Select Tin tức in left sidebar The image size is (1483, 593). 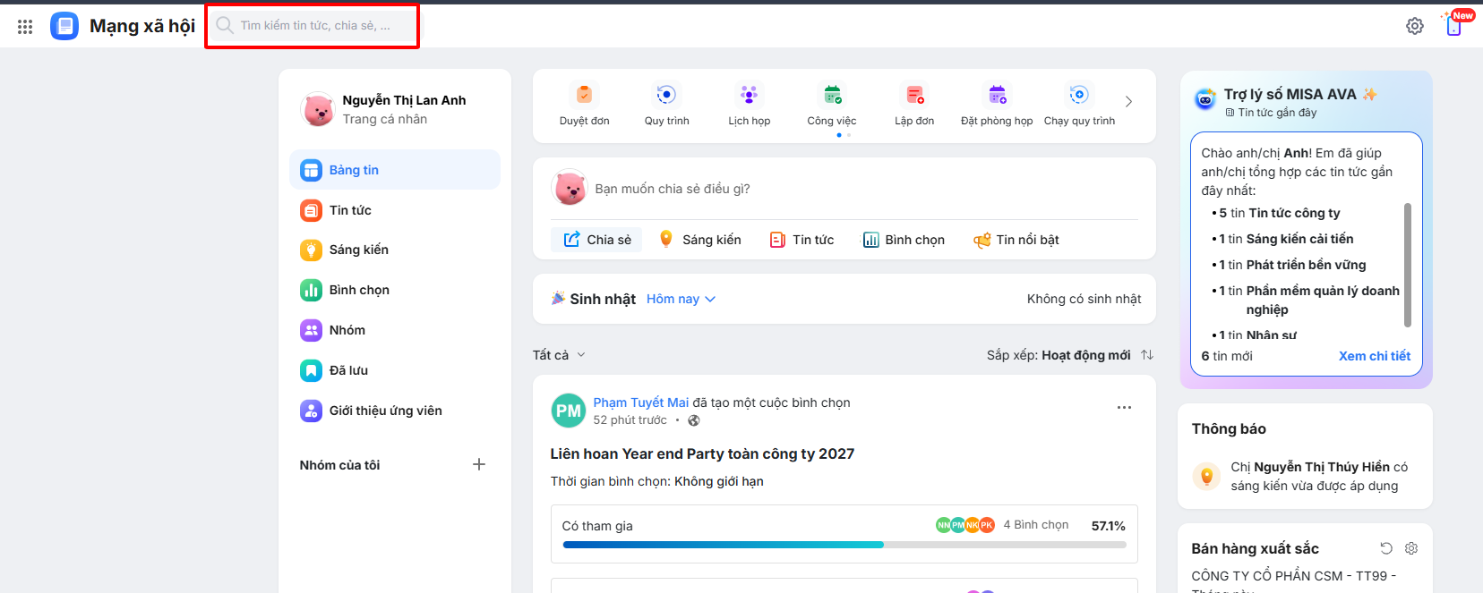[x=350, y=210]
